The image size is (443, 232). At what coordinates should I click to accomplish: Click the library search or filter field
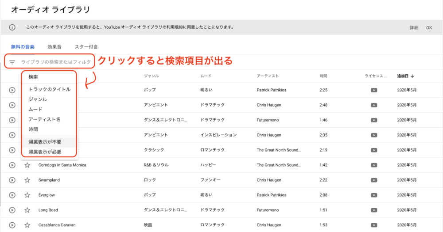(x=55, y=62)
